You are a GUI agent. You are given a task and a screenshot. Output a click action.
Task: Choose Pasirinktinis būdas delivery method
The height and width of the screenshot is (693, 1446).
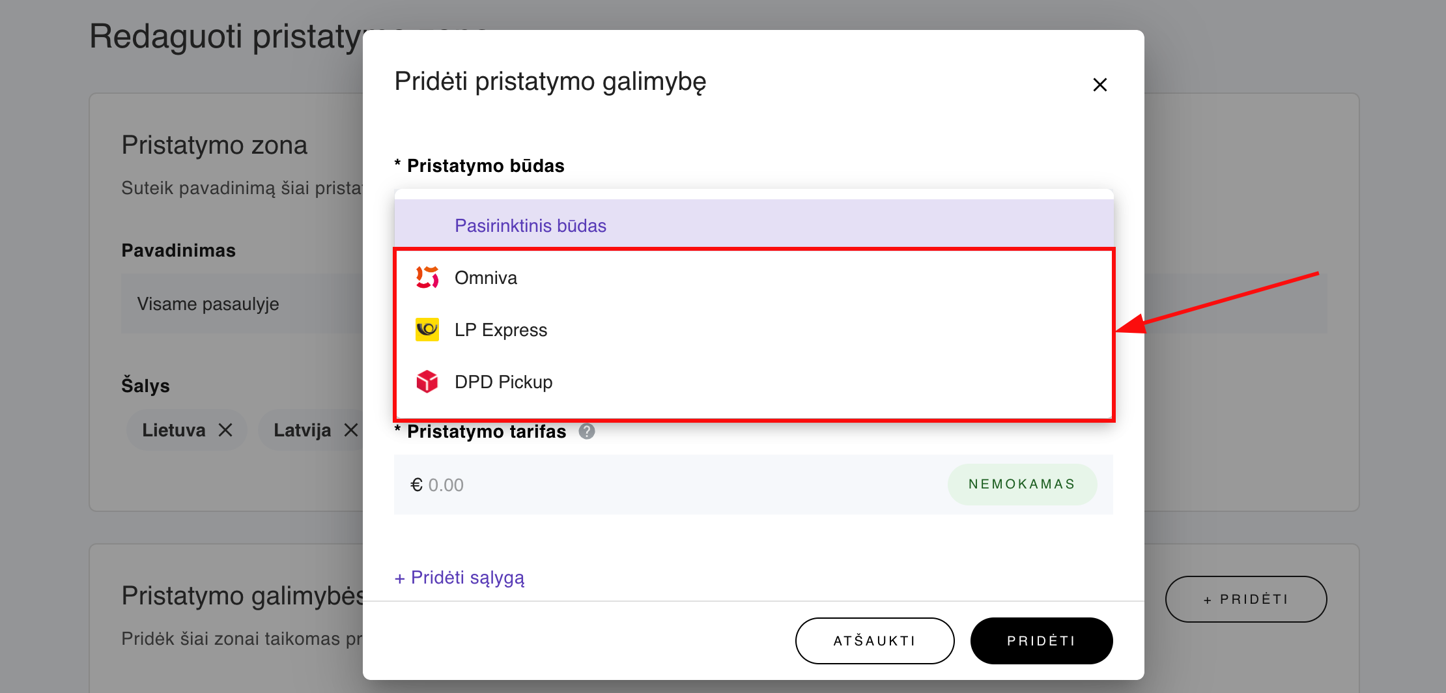[530, 225]
